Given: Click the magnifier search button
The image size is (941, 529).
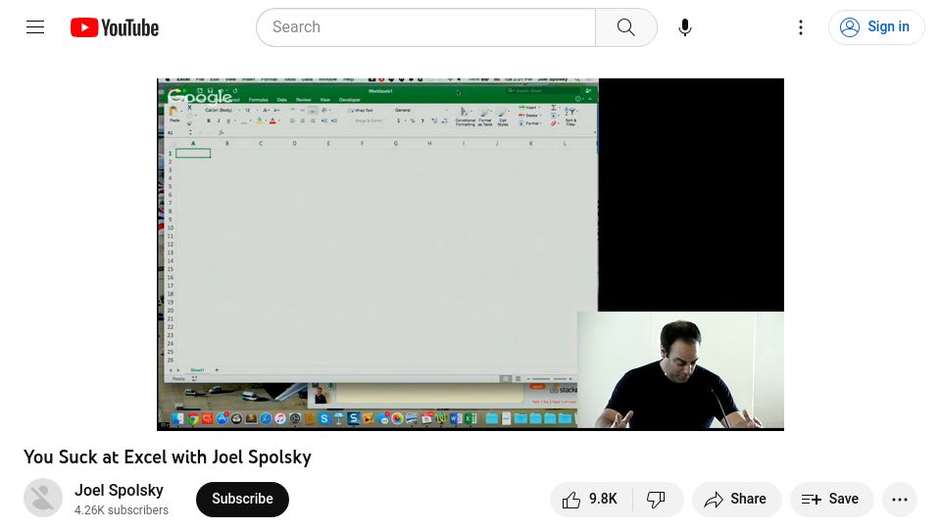Looking at the screenshot, I should pos(626,27).
